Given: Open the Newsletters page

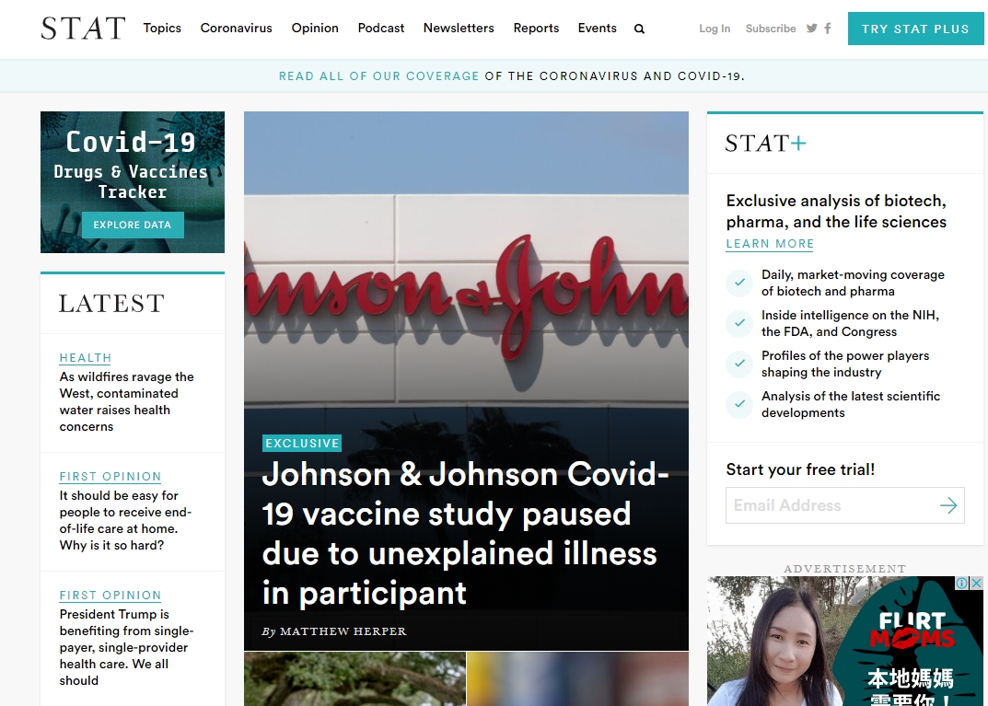Looking at the screenshot, I should pos(459,29).
